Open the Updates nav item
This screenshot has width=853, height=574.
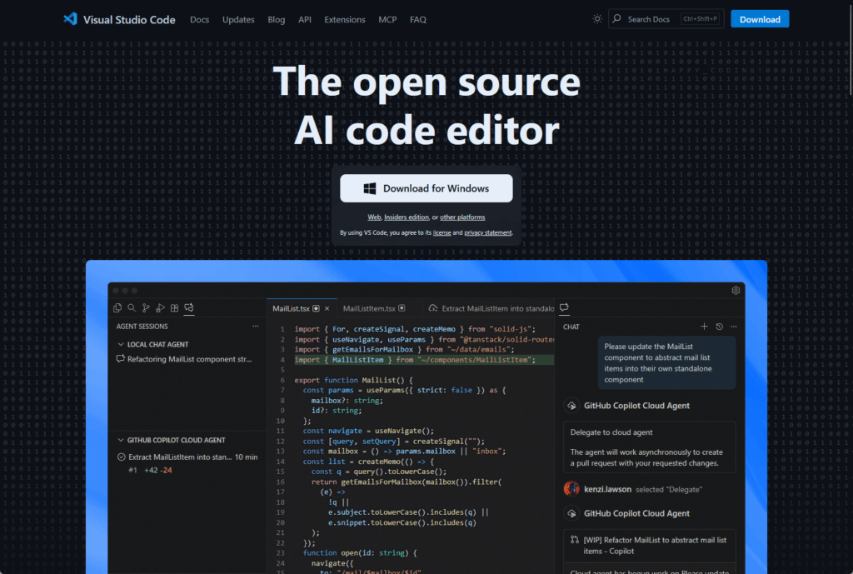pos(238,20)
